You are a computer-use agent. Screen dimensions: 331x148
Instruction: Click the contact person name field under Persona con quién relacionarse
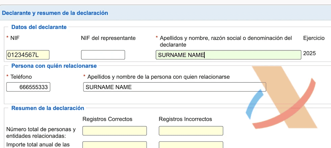tap(174, 87)
